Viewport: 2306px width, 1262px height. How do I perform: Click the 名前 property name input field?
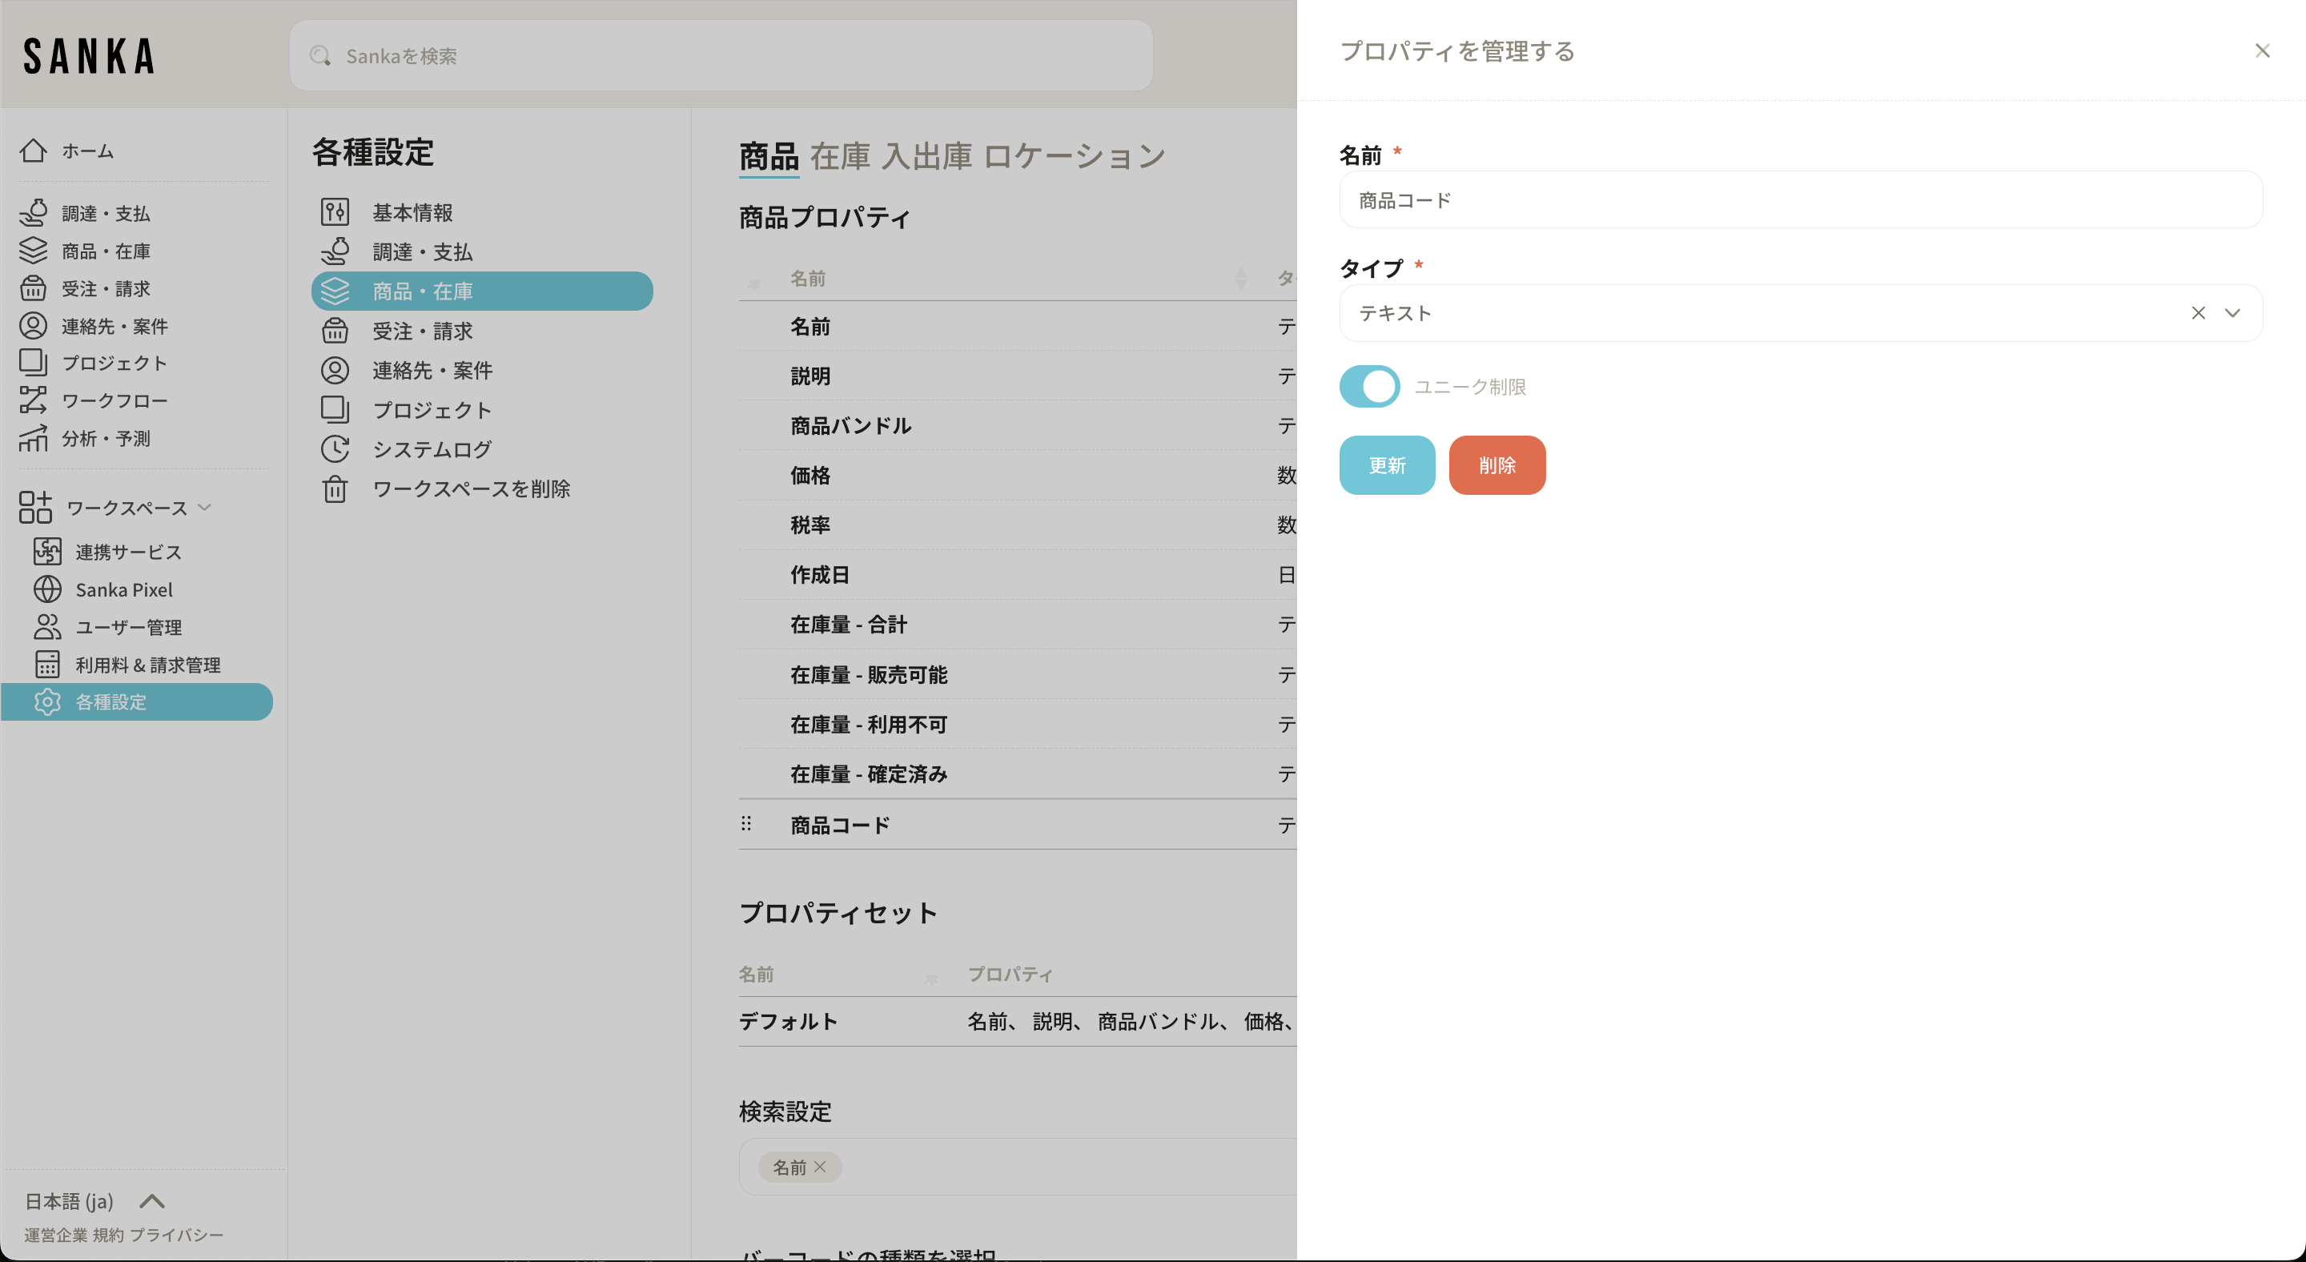click(x=1799, y=200)
